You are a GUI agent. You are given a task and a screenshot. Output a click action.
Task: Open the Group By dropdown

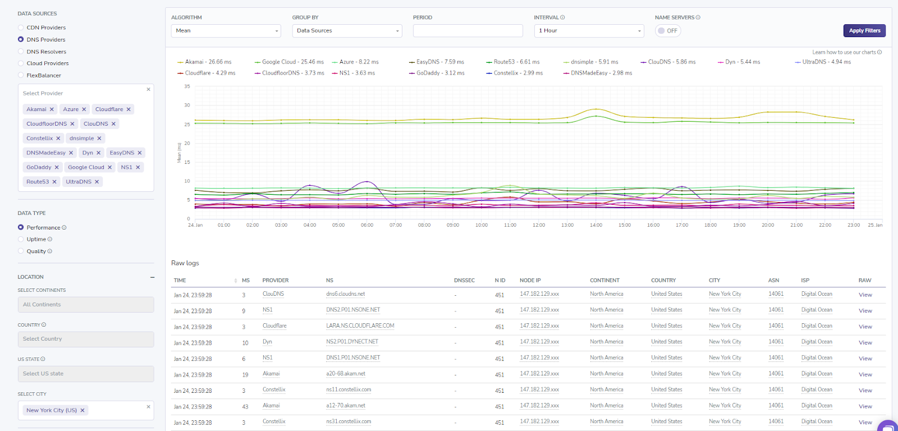coord(347,31)
